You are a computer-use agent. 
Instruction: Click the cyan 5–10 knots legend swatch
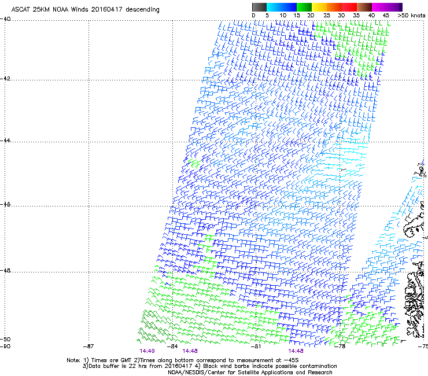coord(274,7)
